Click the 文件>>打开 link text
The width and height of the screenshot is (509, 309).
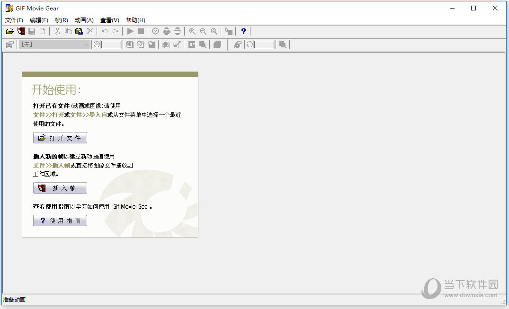(48, 115)
